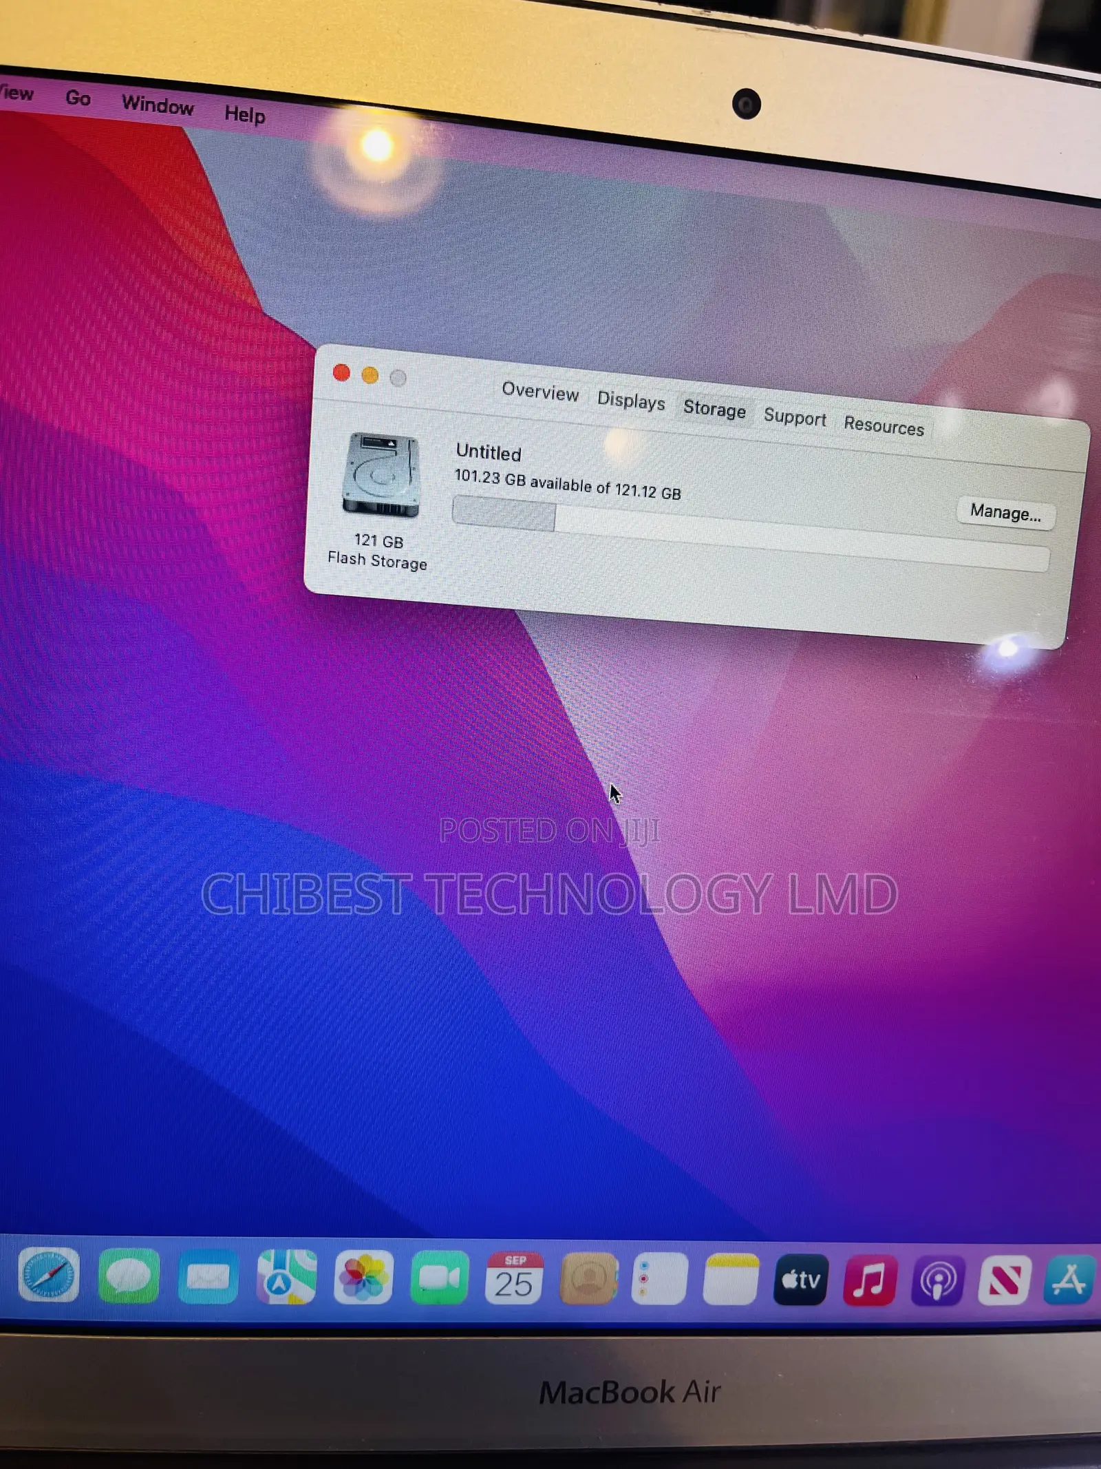Open Maps from the dock
Screen dimensions: 1101x1469
coord(286,1277)
